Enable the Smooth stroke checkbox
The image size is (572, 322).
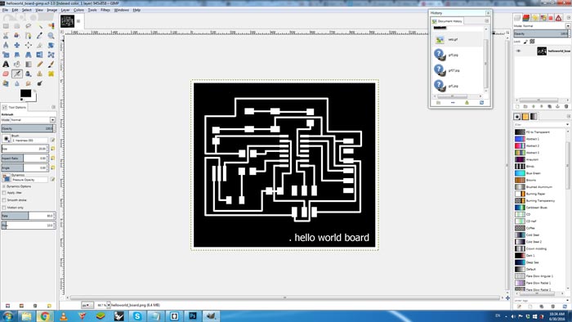[x=4, y=200]
